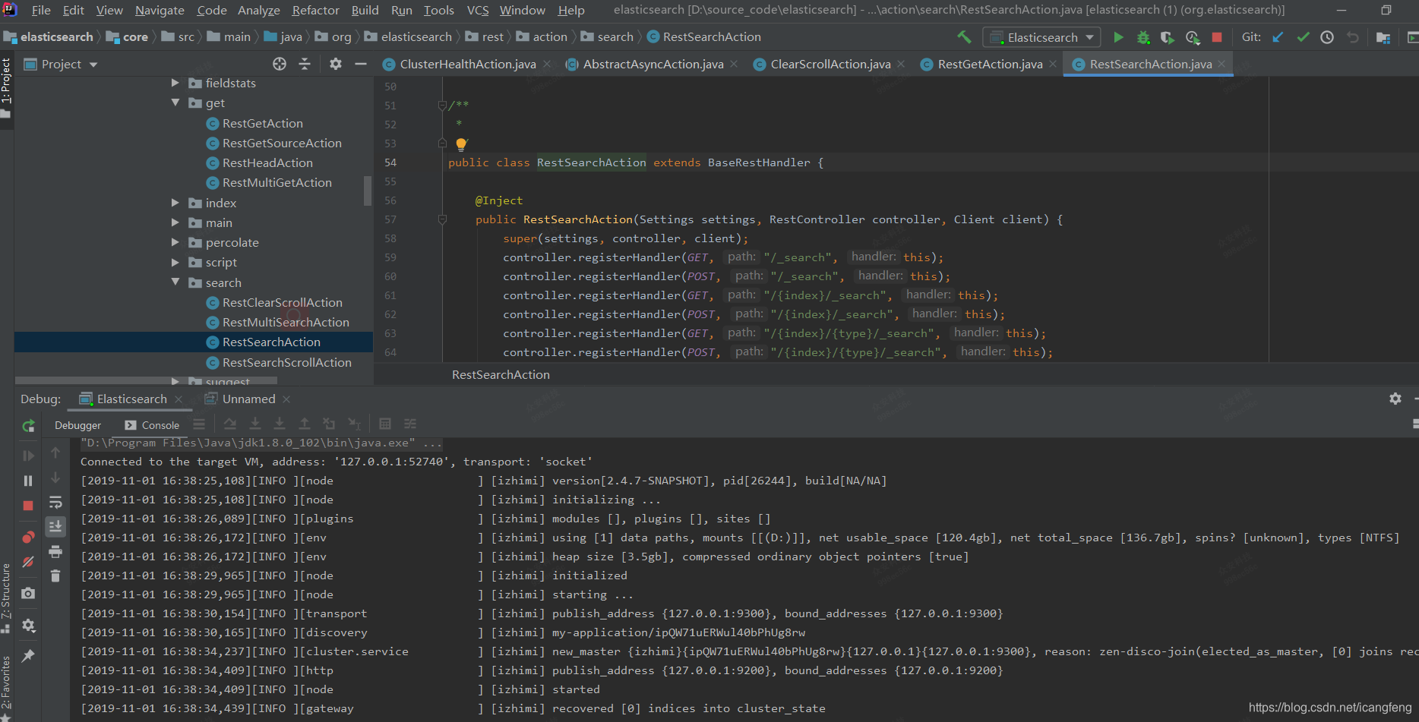Pin the debug tab with pin icon
The width and height of the screenshot is (1419, 722).
[28, 655]
